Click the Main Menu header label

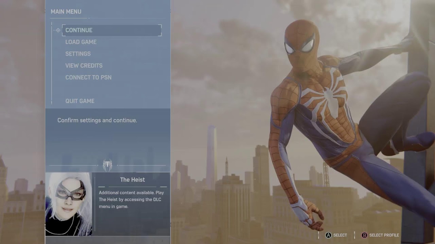coord(66,12)
